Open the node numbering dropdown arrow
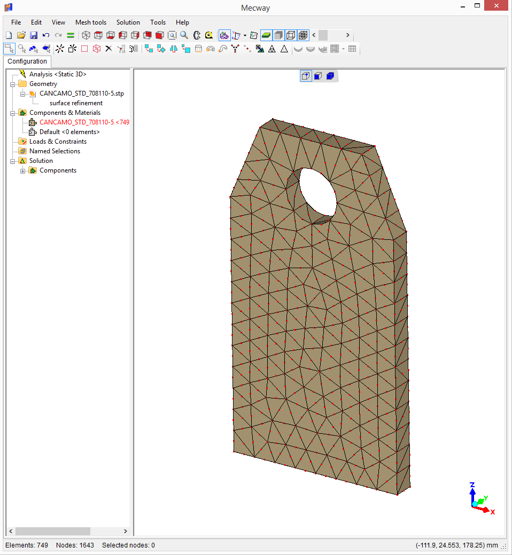 [x=245, y=35]
